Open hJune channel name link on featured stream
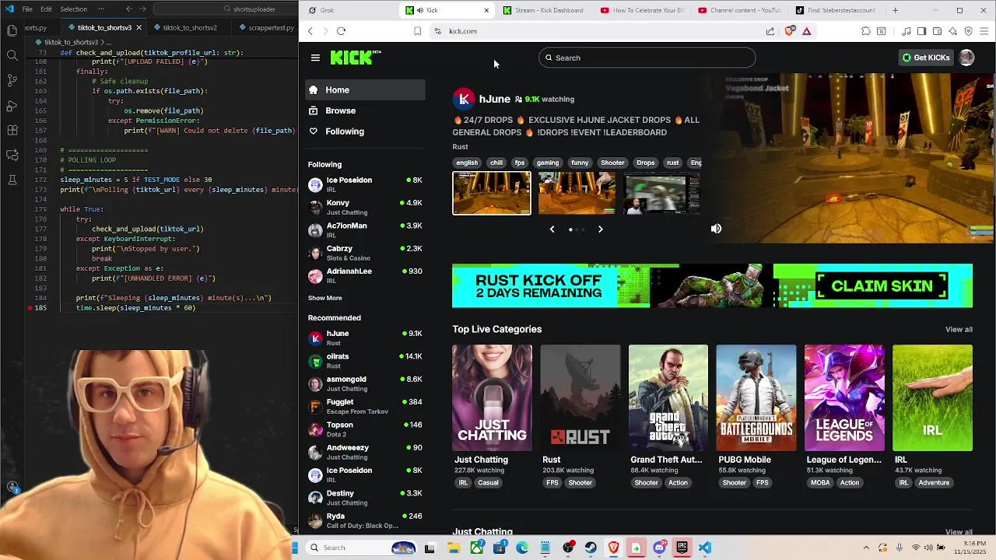Screen dimensions: 996x560 pyautogui.click(x=495, y=99)
